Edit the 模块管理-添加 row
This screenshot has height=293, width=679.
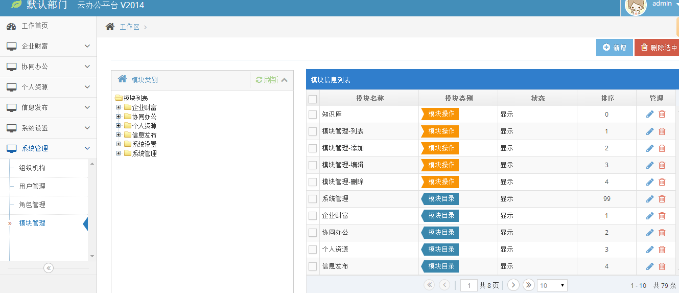pos(650,148)
